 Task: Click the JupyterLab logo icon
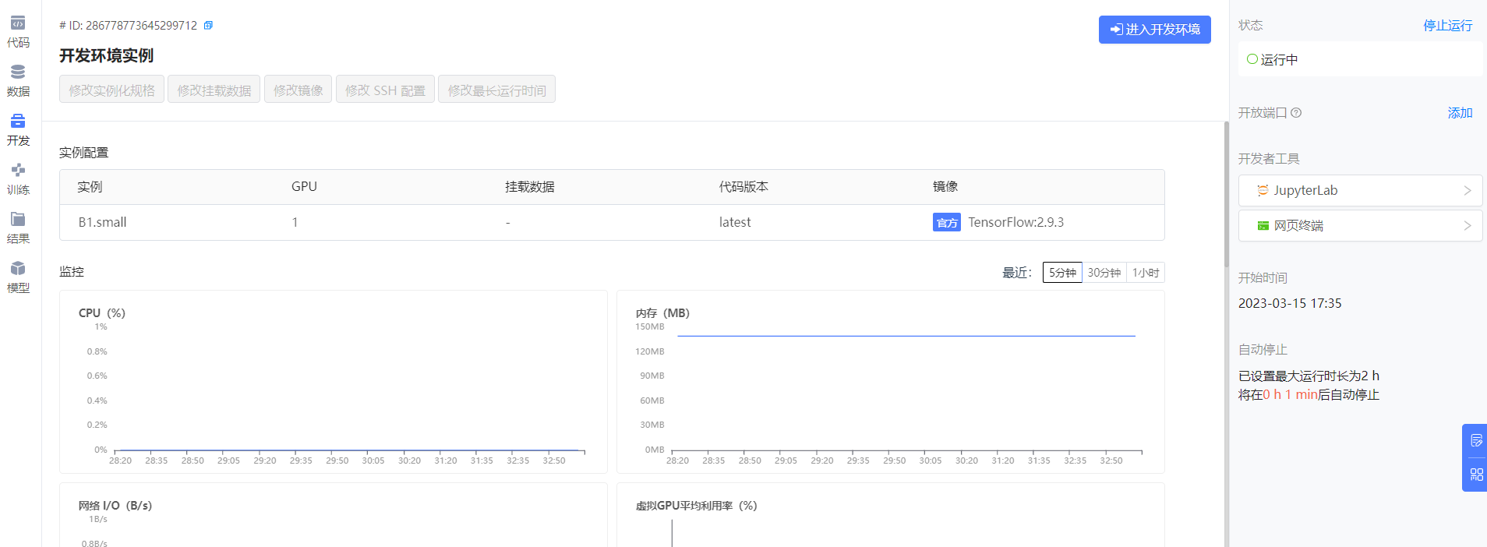(1263, 190)
